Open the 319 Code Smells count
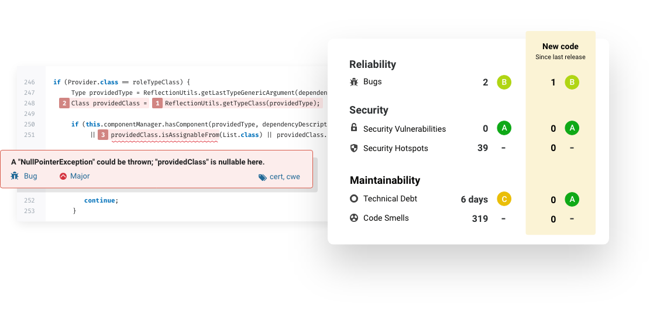 tap(480, 218)
